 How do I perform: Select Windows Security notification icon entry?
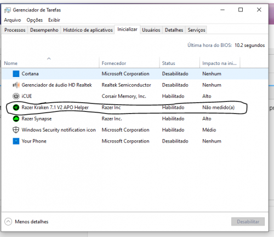coord(59,130)
